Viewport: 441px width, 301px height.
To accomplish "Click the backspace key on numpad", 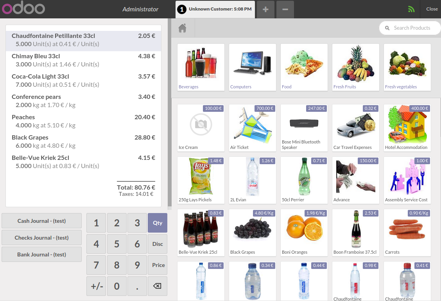I will point(157,286).
